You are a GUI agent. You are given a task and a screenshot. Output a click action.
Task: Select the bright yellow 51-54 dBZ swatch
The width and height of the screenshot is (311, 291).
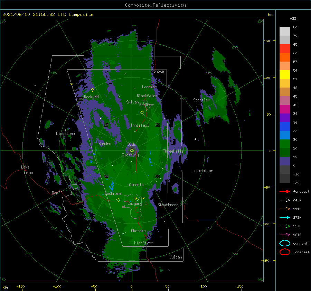pyautogui.click(x=285, y=75)
